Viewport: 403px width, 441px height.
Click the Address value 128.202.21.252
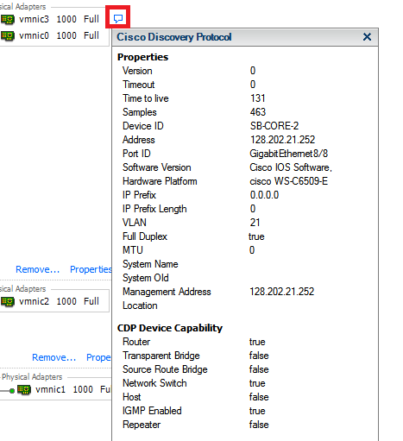tap(282, 140)
